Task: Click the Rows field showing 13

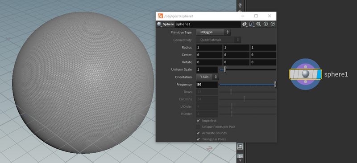Action: click(207, 92)
